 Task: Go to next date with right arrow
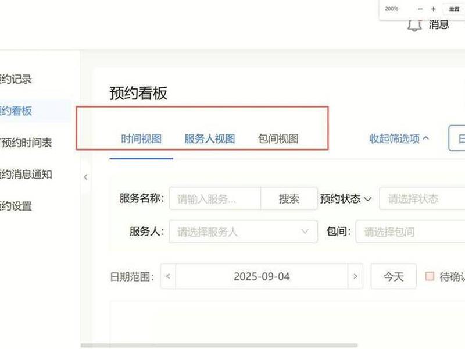click(x=355, y=276)
